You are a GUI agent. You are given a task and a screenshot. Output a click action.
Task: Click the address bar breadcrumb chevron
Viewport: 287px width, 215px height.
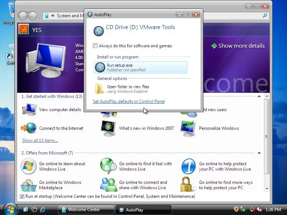coord(53,16)
